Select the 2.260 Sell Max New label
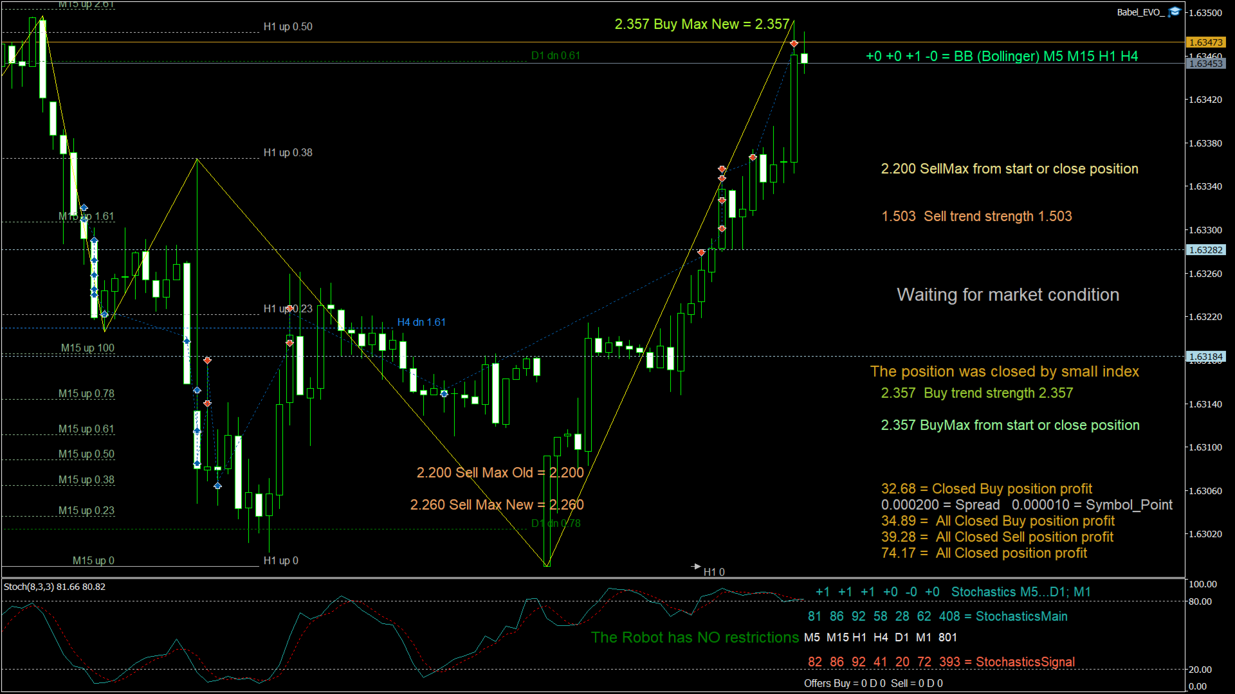Screen dimensions: 1235x694 coord(497,504)
